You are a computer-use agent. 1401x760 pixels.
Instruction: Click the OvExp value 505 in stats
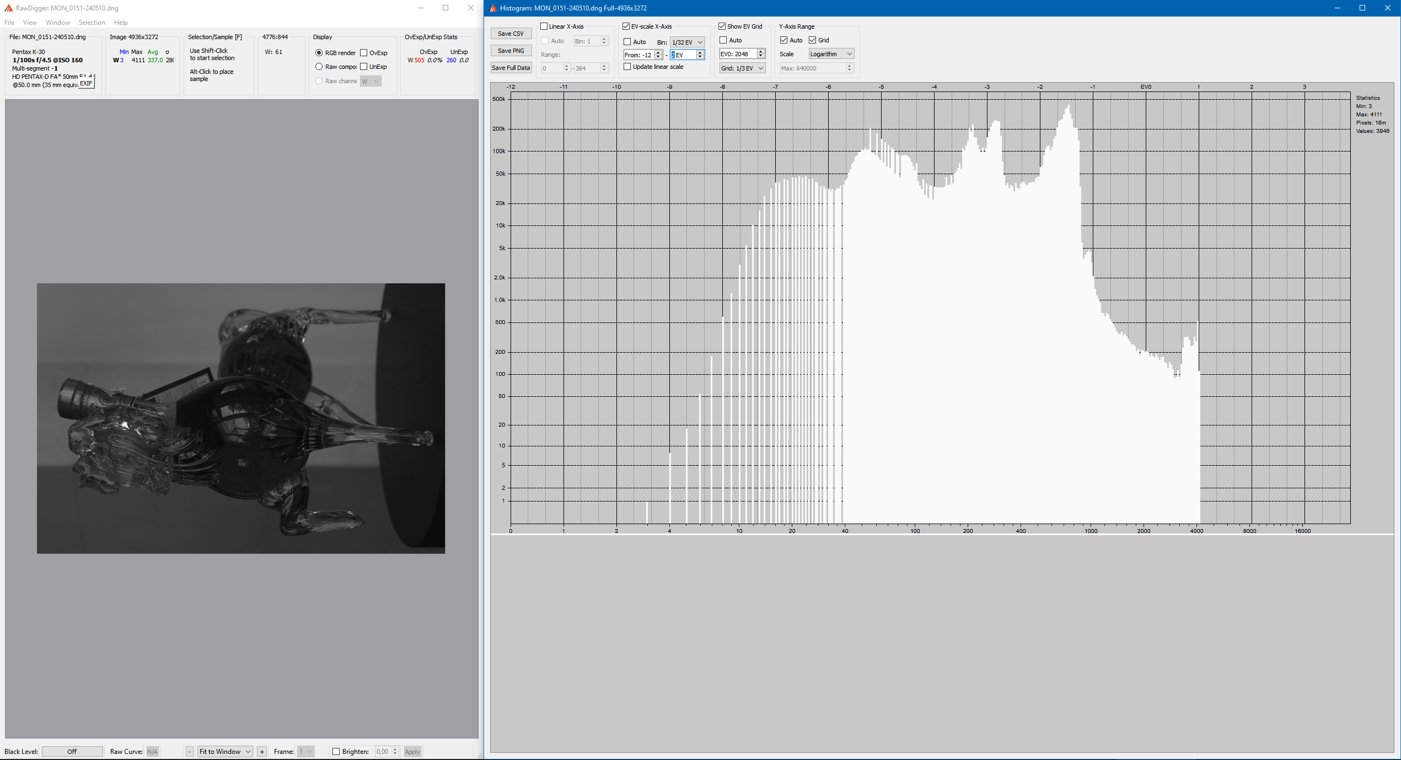(420, 61)
